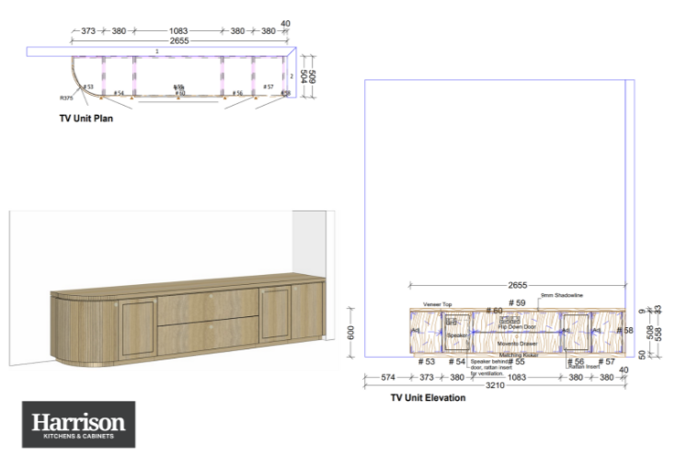Select the upper drawer front in the 3D render
The width and height of the screenshot is (675, 456).
point(209,306)
